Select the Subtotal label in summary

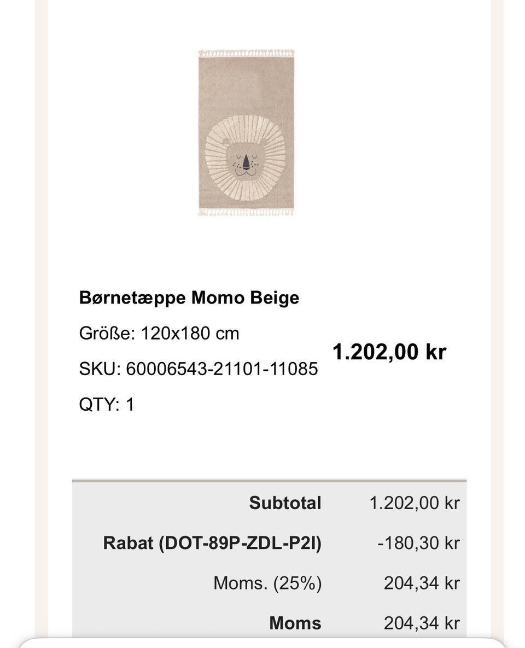[285, 503]
